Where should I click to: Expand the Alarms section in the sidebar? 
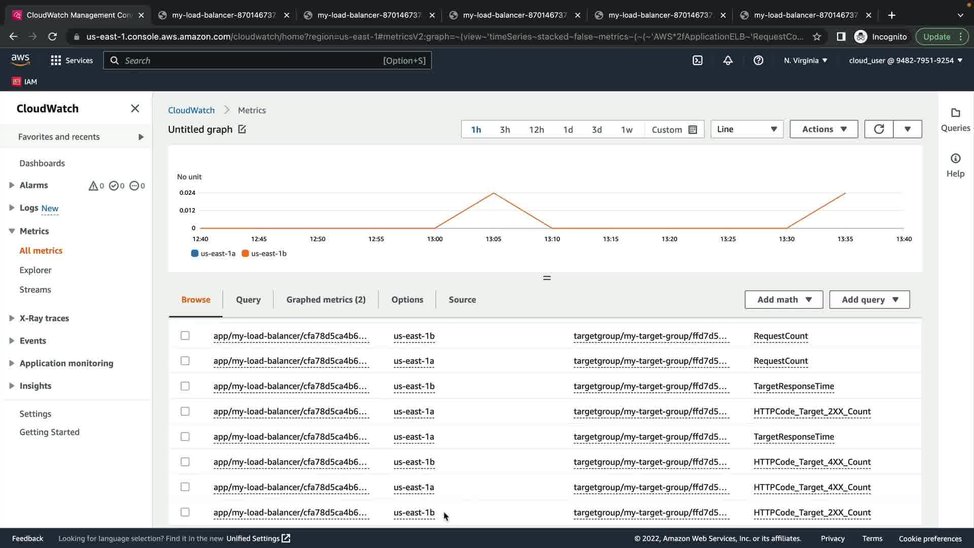pos(12,185)
